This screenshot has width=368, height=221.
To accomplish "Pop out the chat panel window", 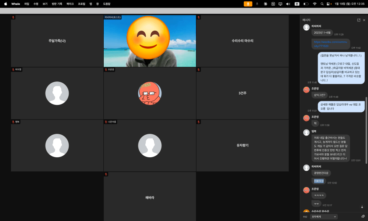I will tap(359, 20).
